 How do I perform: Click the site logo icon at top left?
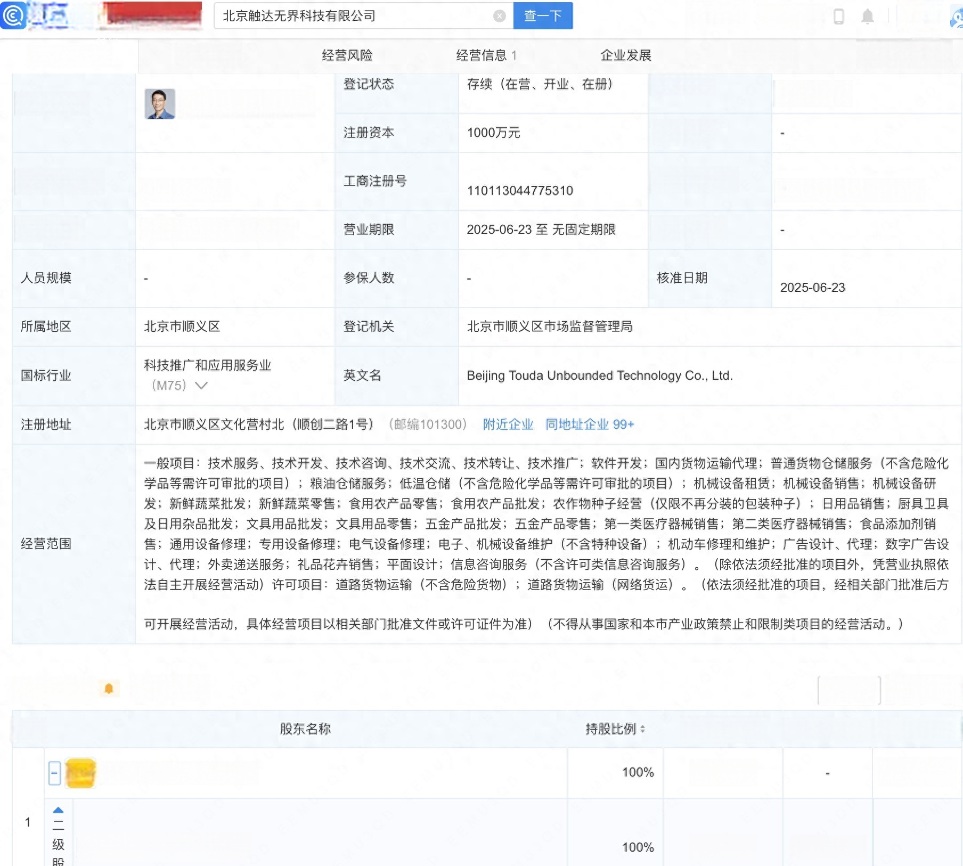click(x=13, y=15)
